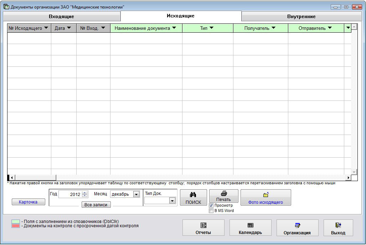Click the vertical scrollbar down arrow
This screenshot has height=245, width=366.
click(x=354, y=172)
